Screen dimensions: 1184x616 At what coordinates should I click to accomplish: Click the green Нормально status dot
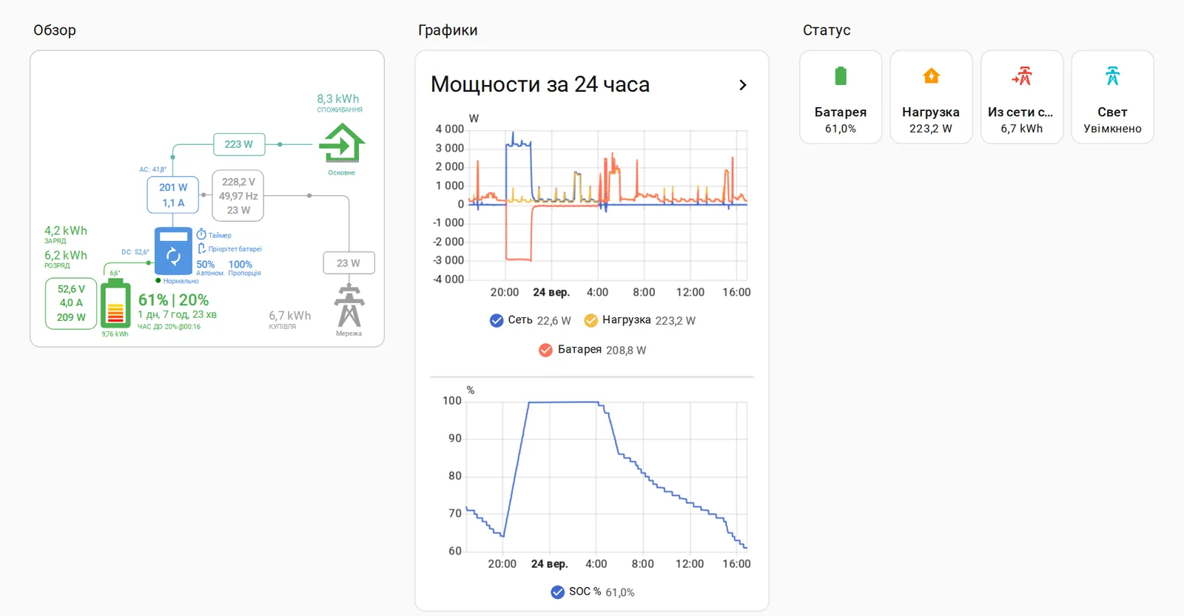pos(158,280)
